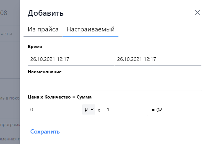Click the quantity field showing 1
Screen dimensions: 207x144
(125, 110)
